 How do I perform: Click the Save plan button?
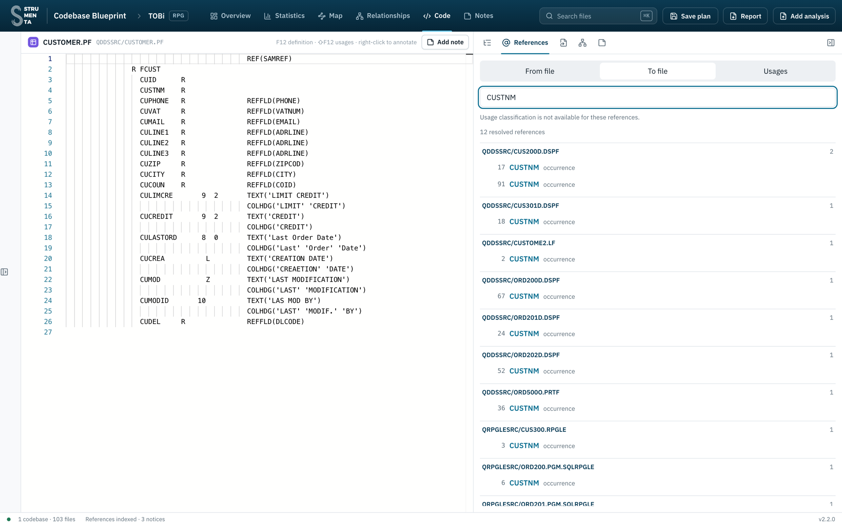[690, 16]
